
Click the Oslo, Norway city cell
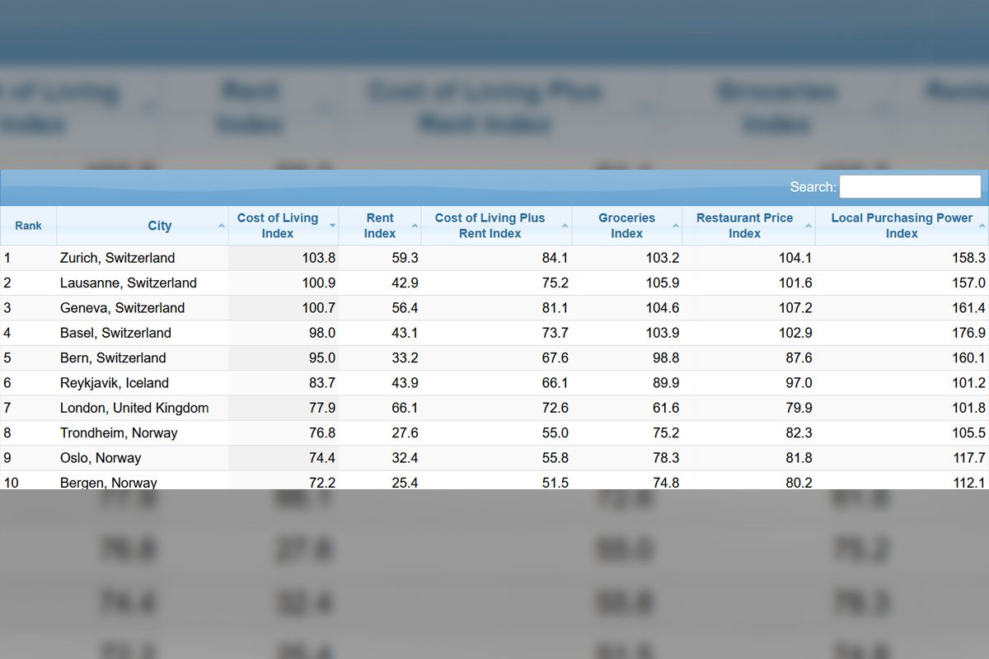click(x=100, y=458)
